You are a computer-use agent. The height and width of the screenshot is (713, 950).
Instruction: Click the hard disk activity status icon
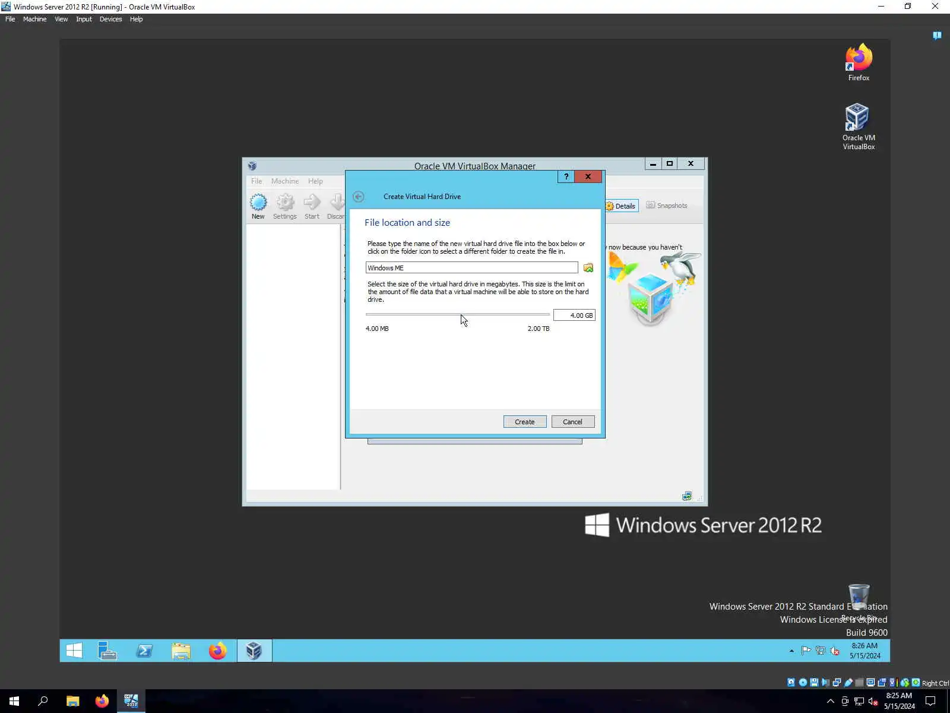point(791,683)
